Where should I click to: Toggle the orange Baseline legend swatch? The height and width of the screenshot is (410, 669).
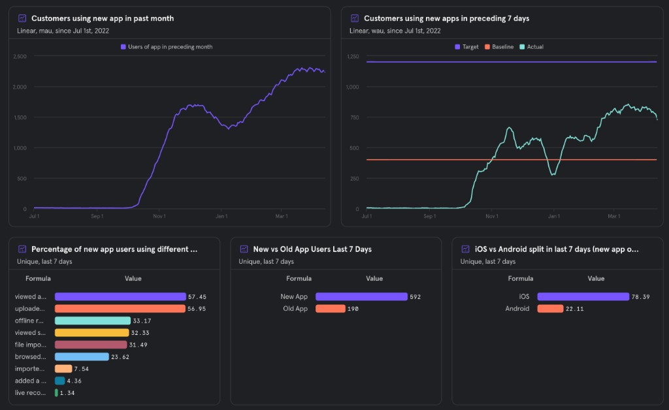pos(487,47)
